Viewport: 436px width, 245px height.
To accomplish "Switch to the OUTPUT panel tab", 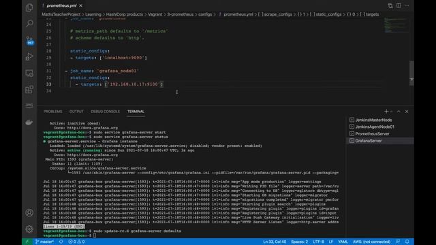I will (76, 112).
